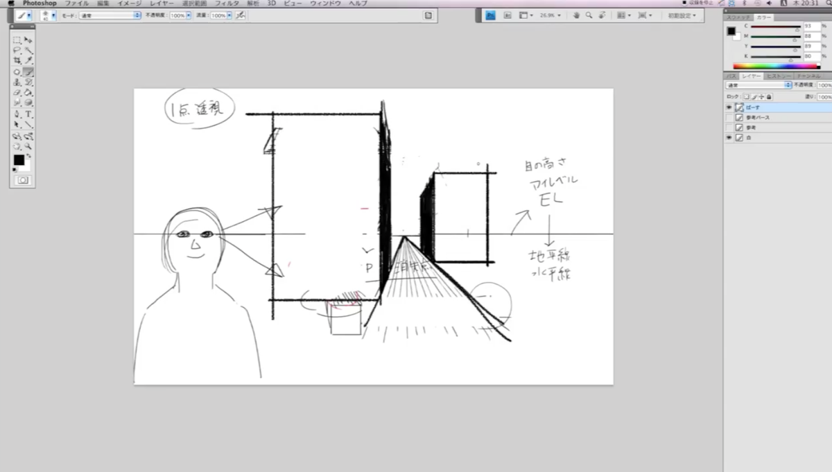Open the フィルタ menu

click(227, 3)
